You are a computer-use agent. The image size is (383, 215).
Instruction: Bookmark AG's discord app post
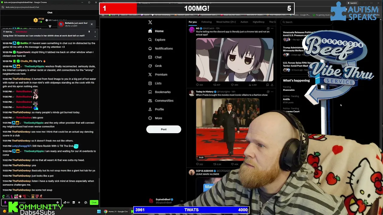click(x=268, y=85)
